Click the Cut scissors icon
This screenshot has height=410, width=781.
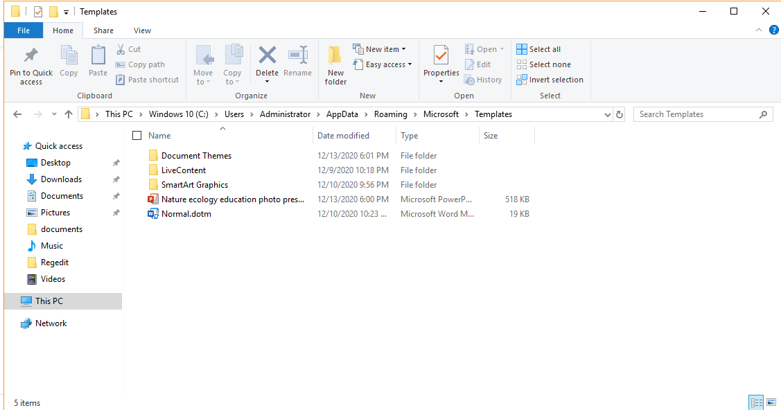click(121, 48)
